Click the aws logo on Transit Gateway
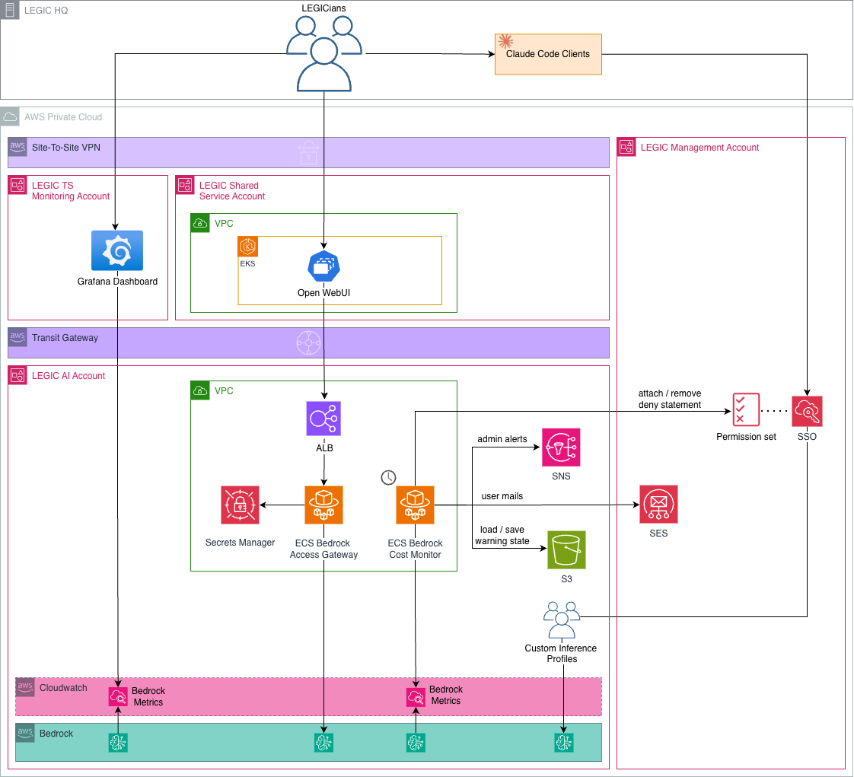This screenshot has height=777, width=854. click(x=18, y=336)
